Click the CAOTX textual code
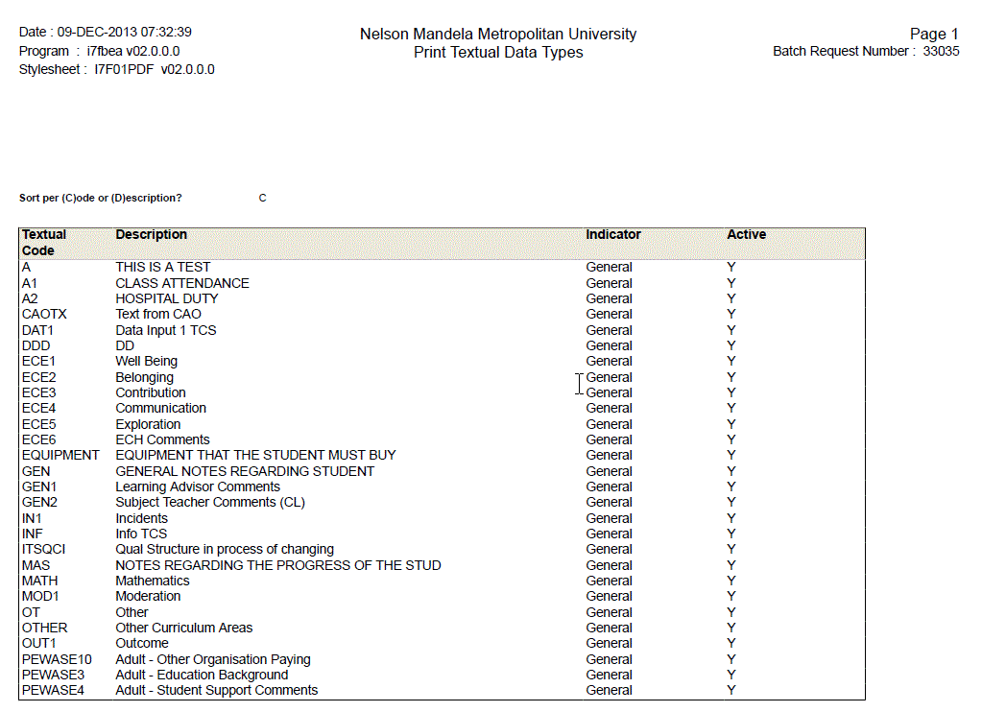Screen dimensions: 1006x712 click(x=44, y=314)
